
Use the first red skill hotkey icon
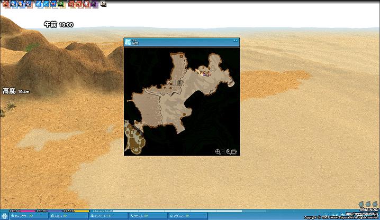point(6,4)
